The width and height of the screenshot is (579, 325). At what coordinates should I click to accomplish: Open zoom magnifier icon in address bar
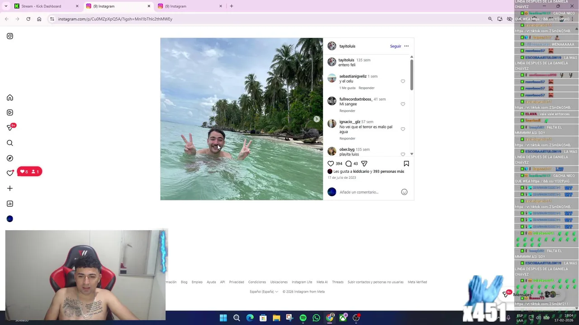490,19
